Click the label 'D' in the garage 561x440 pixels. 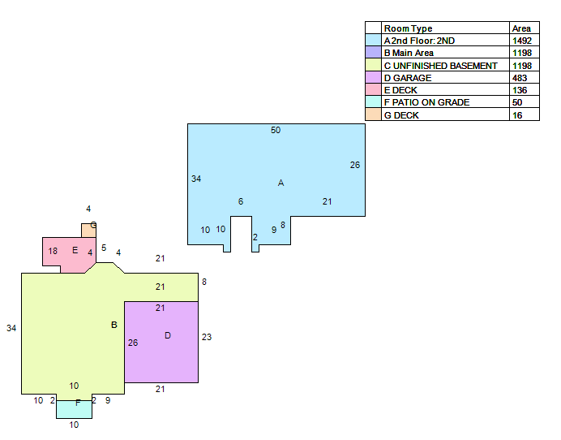[x=168, y=335]
